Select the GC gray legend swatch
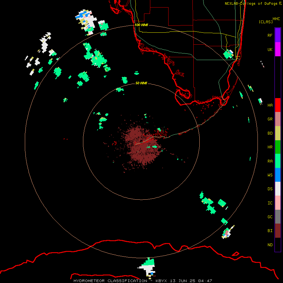Viewport: 283px width, 283px height. (278, 217)
